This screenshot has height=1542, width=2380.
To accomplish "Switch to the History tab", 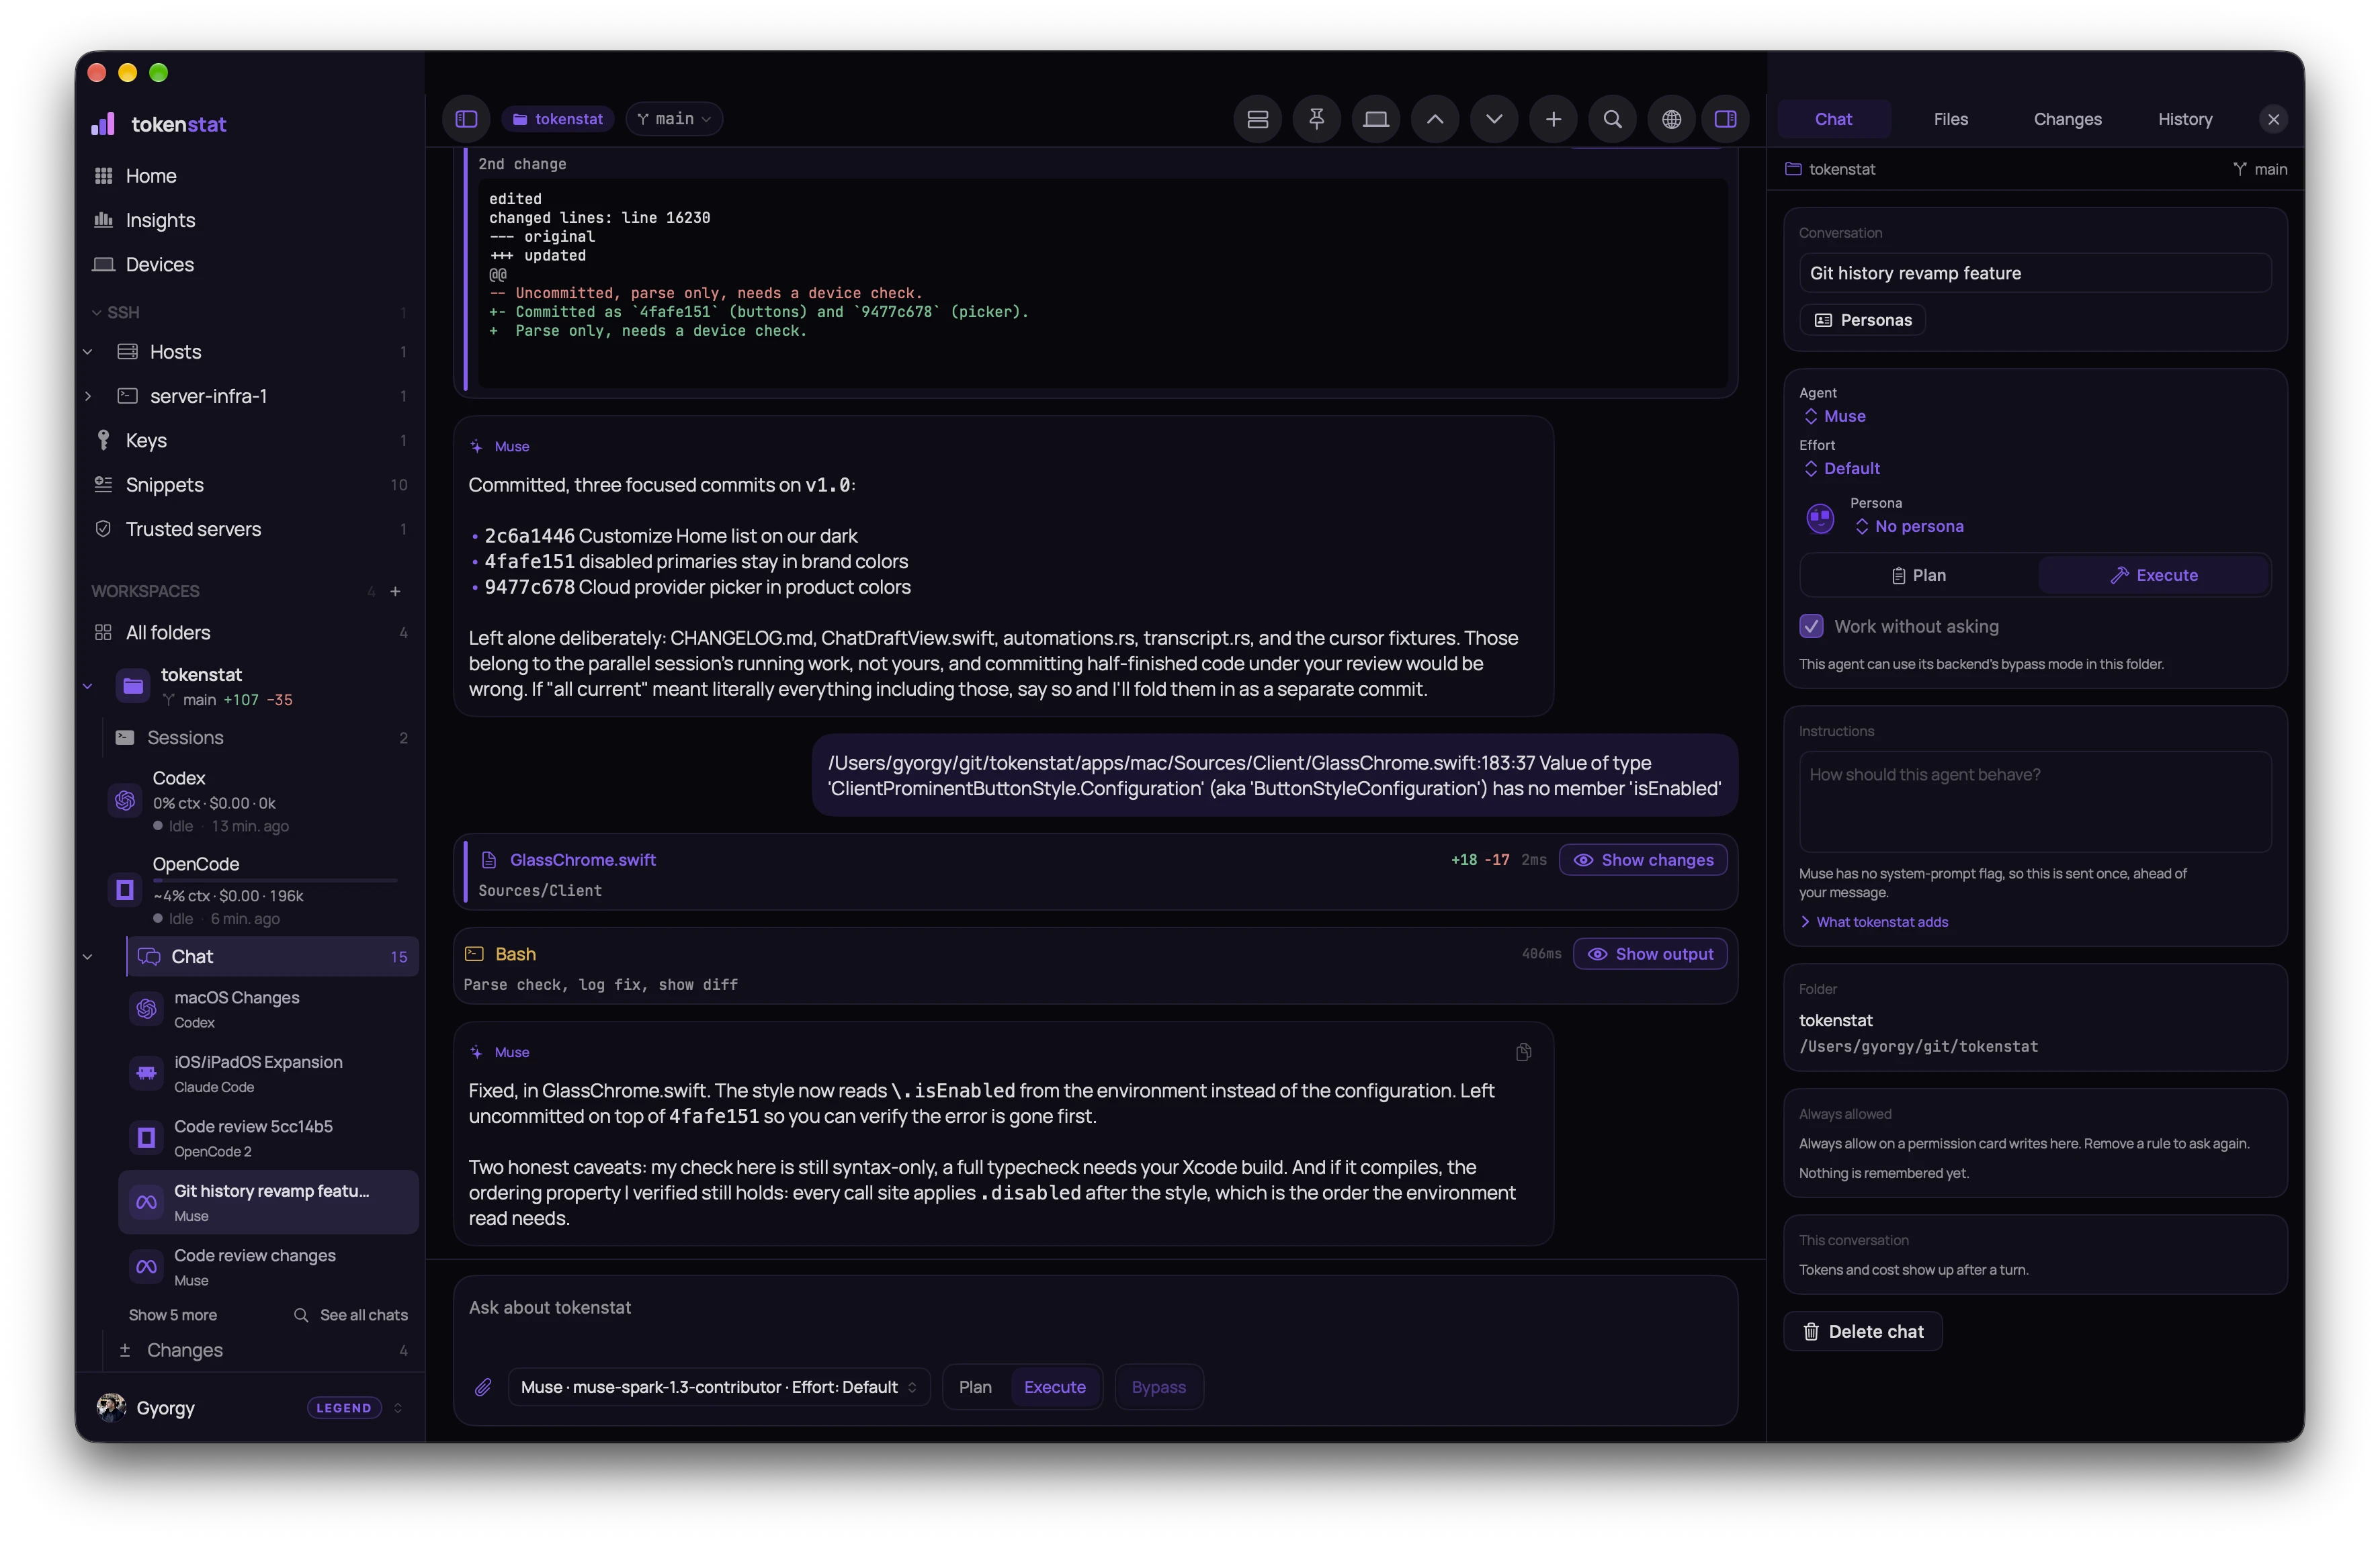I will 2184,119.
